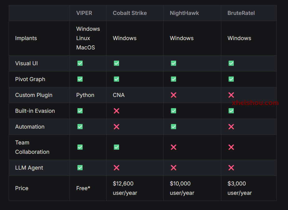Click BruteRatel's Team Collaboration red X
Viewport: 288px width, 210px height.
coord(231,147)
